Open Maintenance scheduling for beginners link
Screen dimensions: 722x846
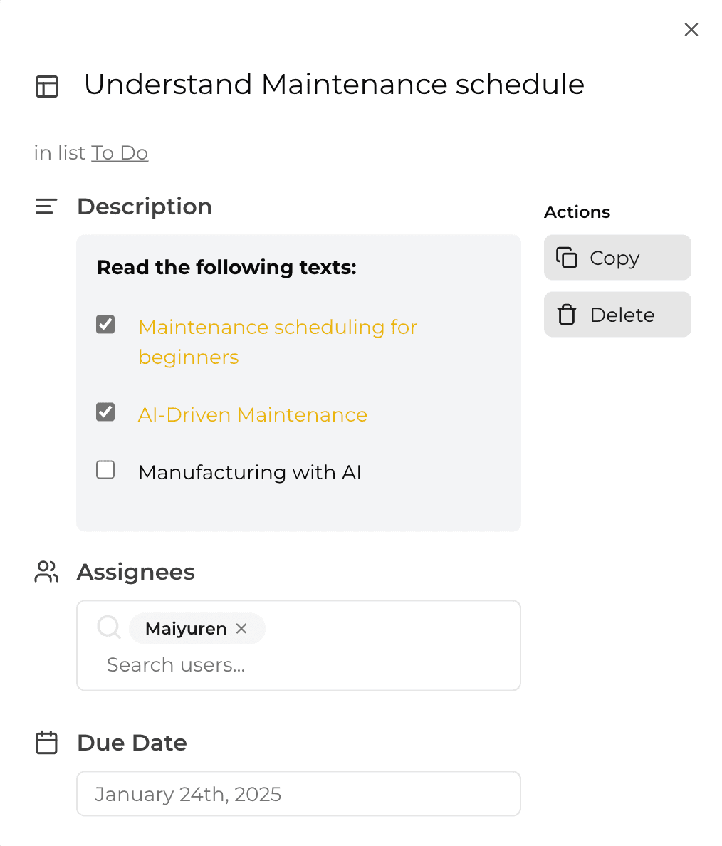(278, 342)
